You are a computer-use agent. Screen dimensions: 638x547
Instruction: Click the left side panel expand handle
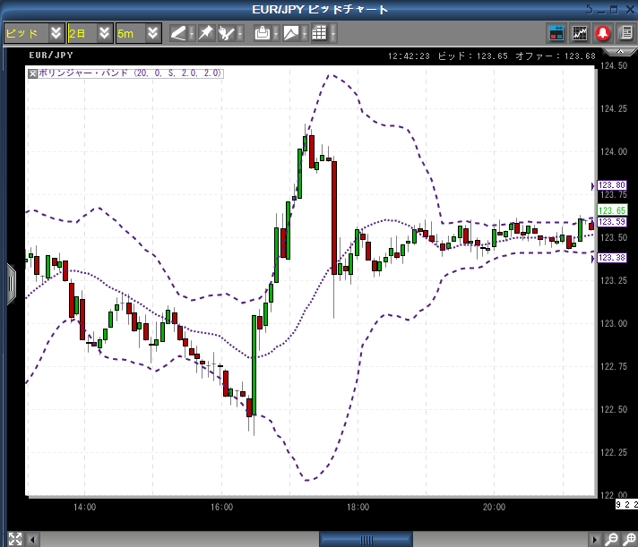pyautogui.click(x=11, y=283)
